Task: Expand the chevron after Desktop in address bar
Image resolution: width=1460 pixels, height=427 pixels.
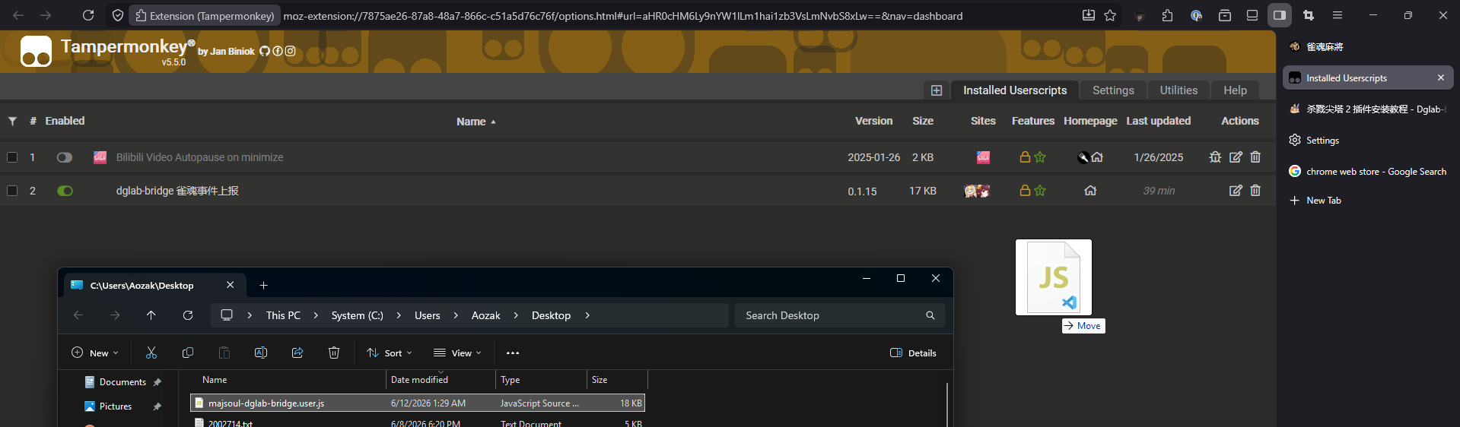Action: (x=587, y=315)
